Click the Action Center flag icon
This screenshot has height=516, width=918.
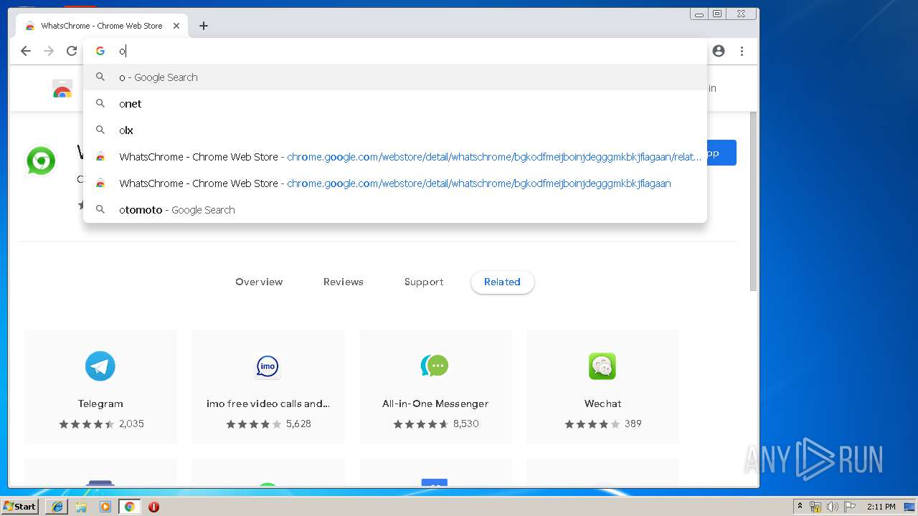click(x=849, y=507)
